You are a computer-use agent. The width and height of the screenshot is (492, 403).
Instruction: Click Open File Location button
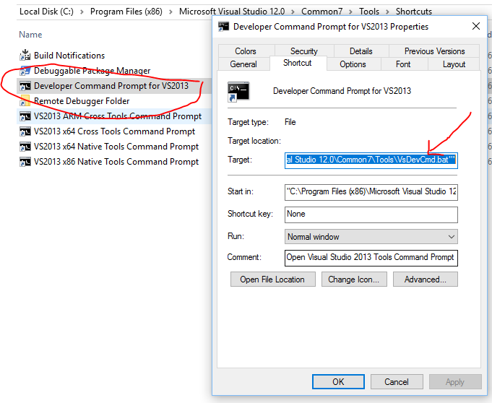coord(272,279)
